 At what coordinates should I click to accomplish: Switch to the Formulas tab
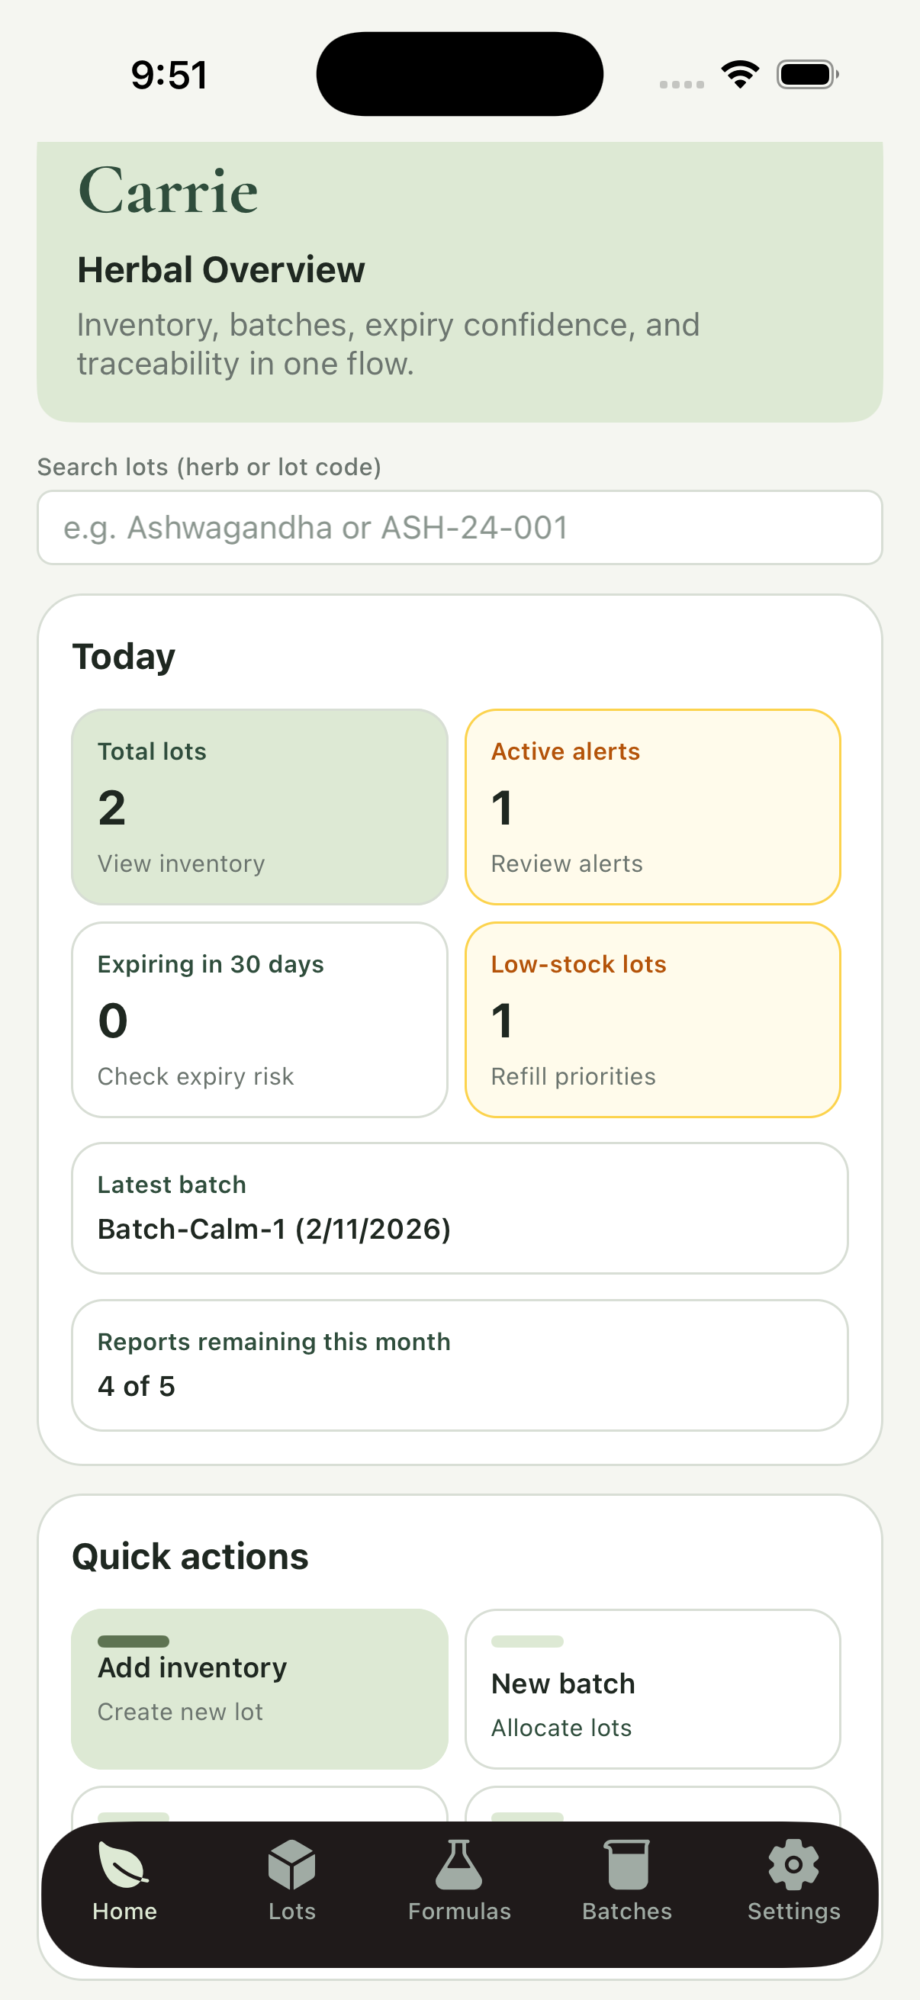[x=458, y=1886]
